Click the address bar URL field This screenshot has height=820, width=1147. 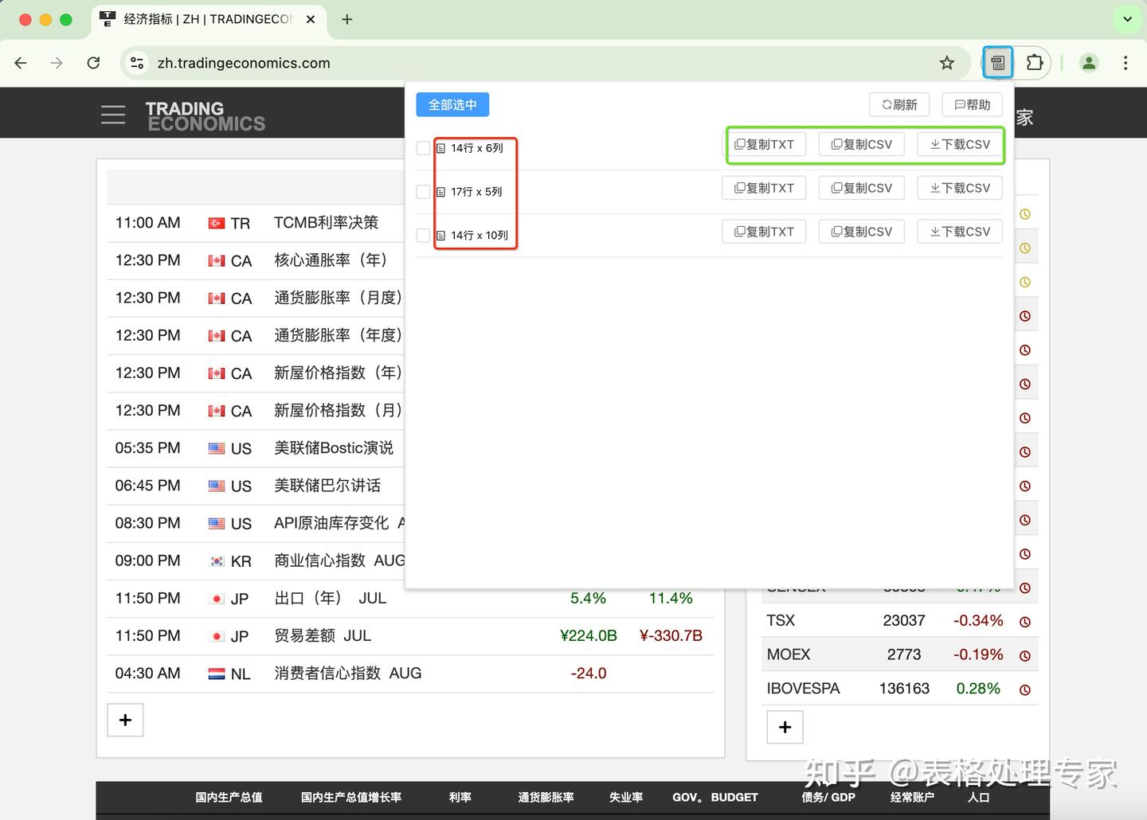point(542,63)
